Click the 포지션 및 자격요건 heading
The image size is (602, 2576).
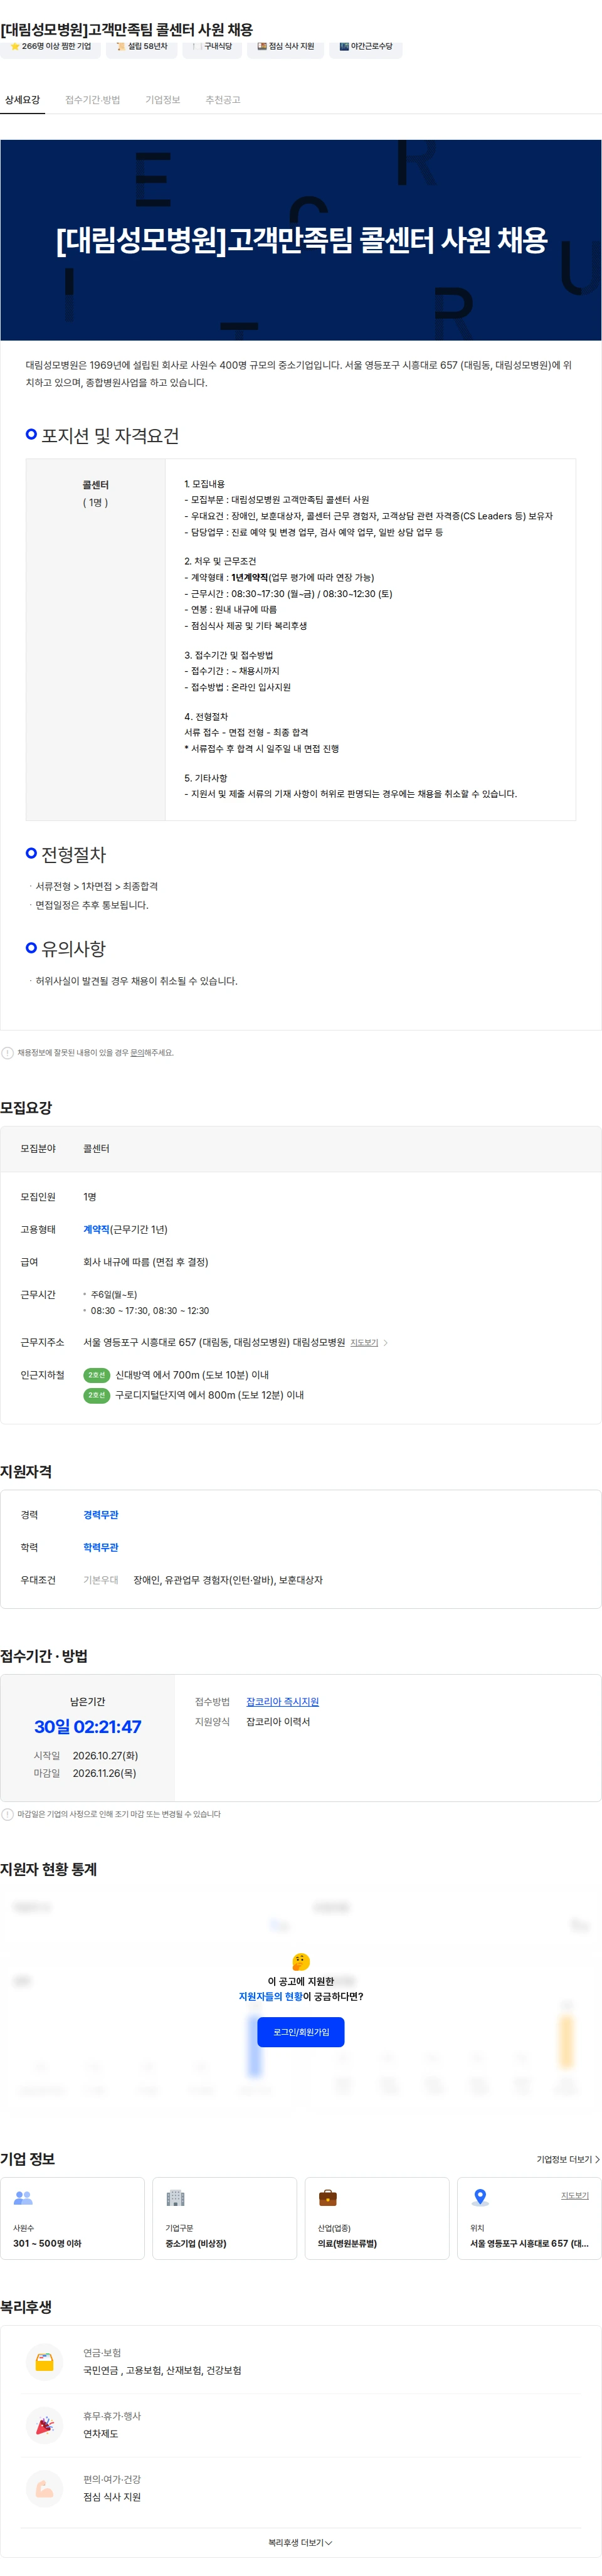click(x=110, y=435)
